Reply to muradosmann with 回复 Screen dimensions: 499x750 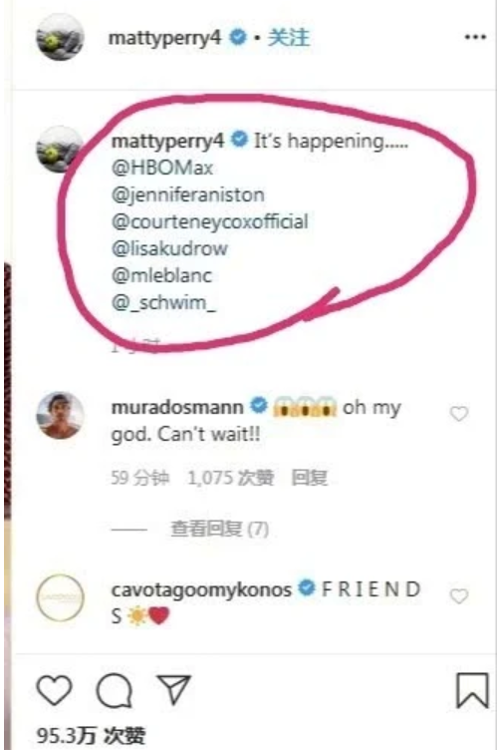(x=310, y=478)
